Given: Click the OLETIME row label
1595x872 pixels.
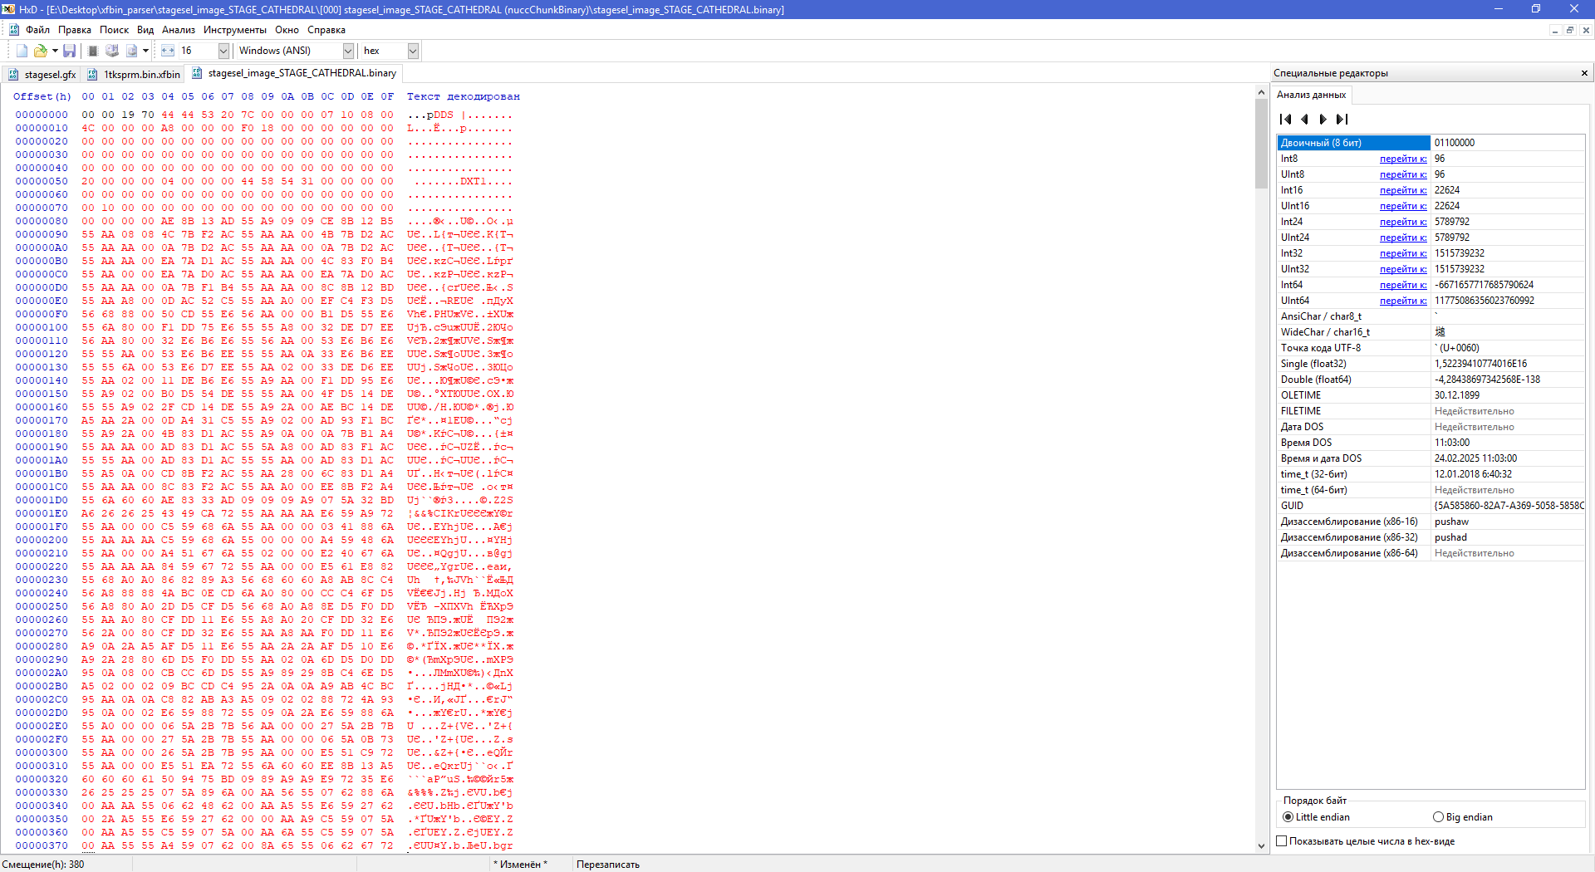Looking at the screenshot, I should [1300, 395].
